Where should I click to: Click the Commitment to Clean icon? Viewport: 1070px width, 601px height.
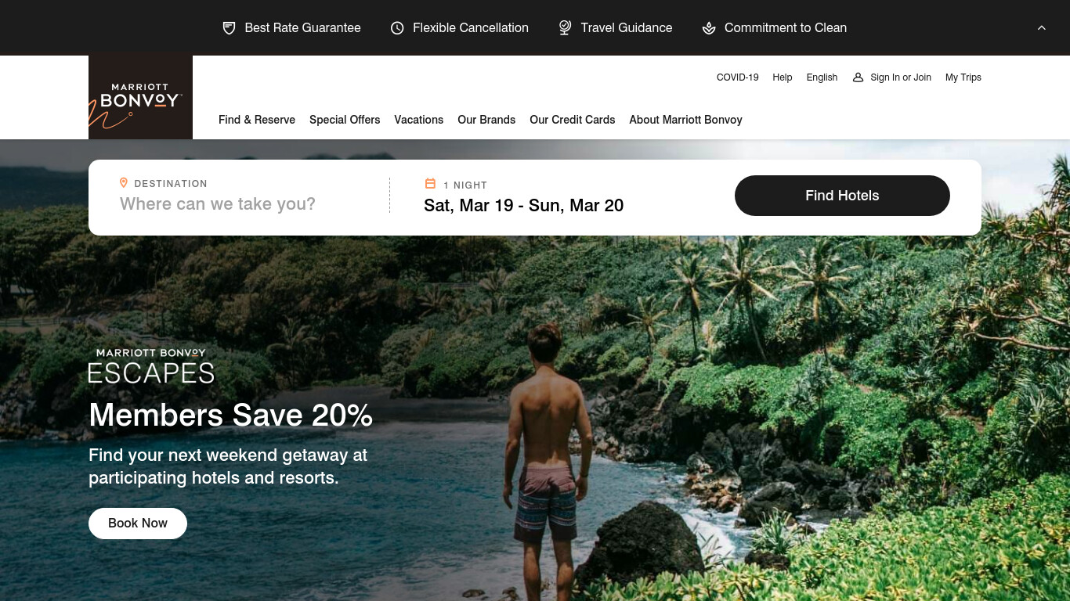click(709, 28)
